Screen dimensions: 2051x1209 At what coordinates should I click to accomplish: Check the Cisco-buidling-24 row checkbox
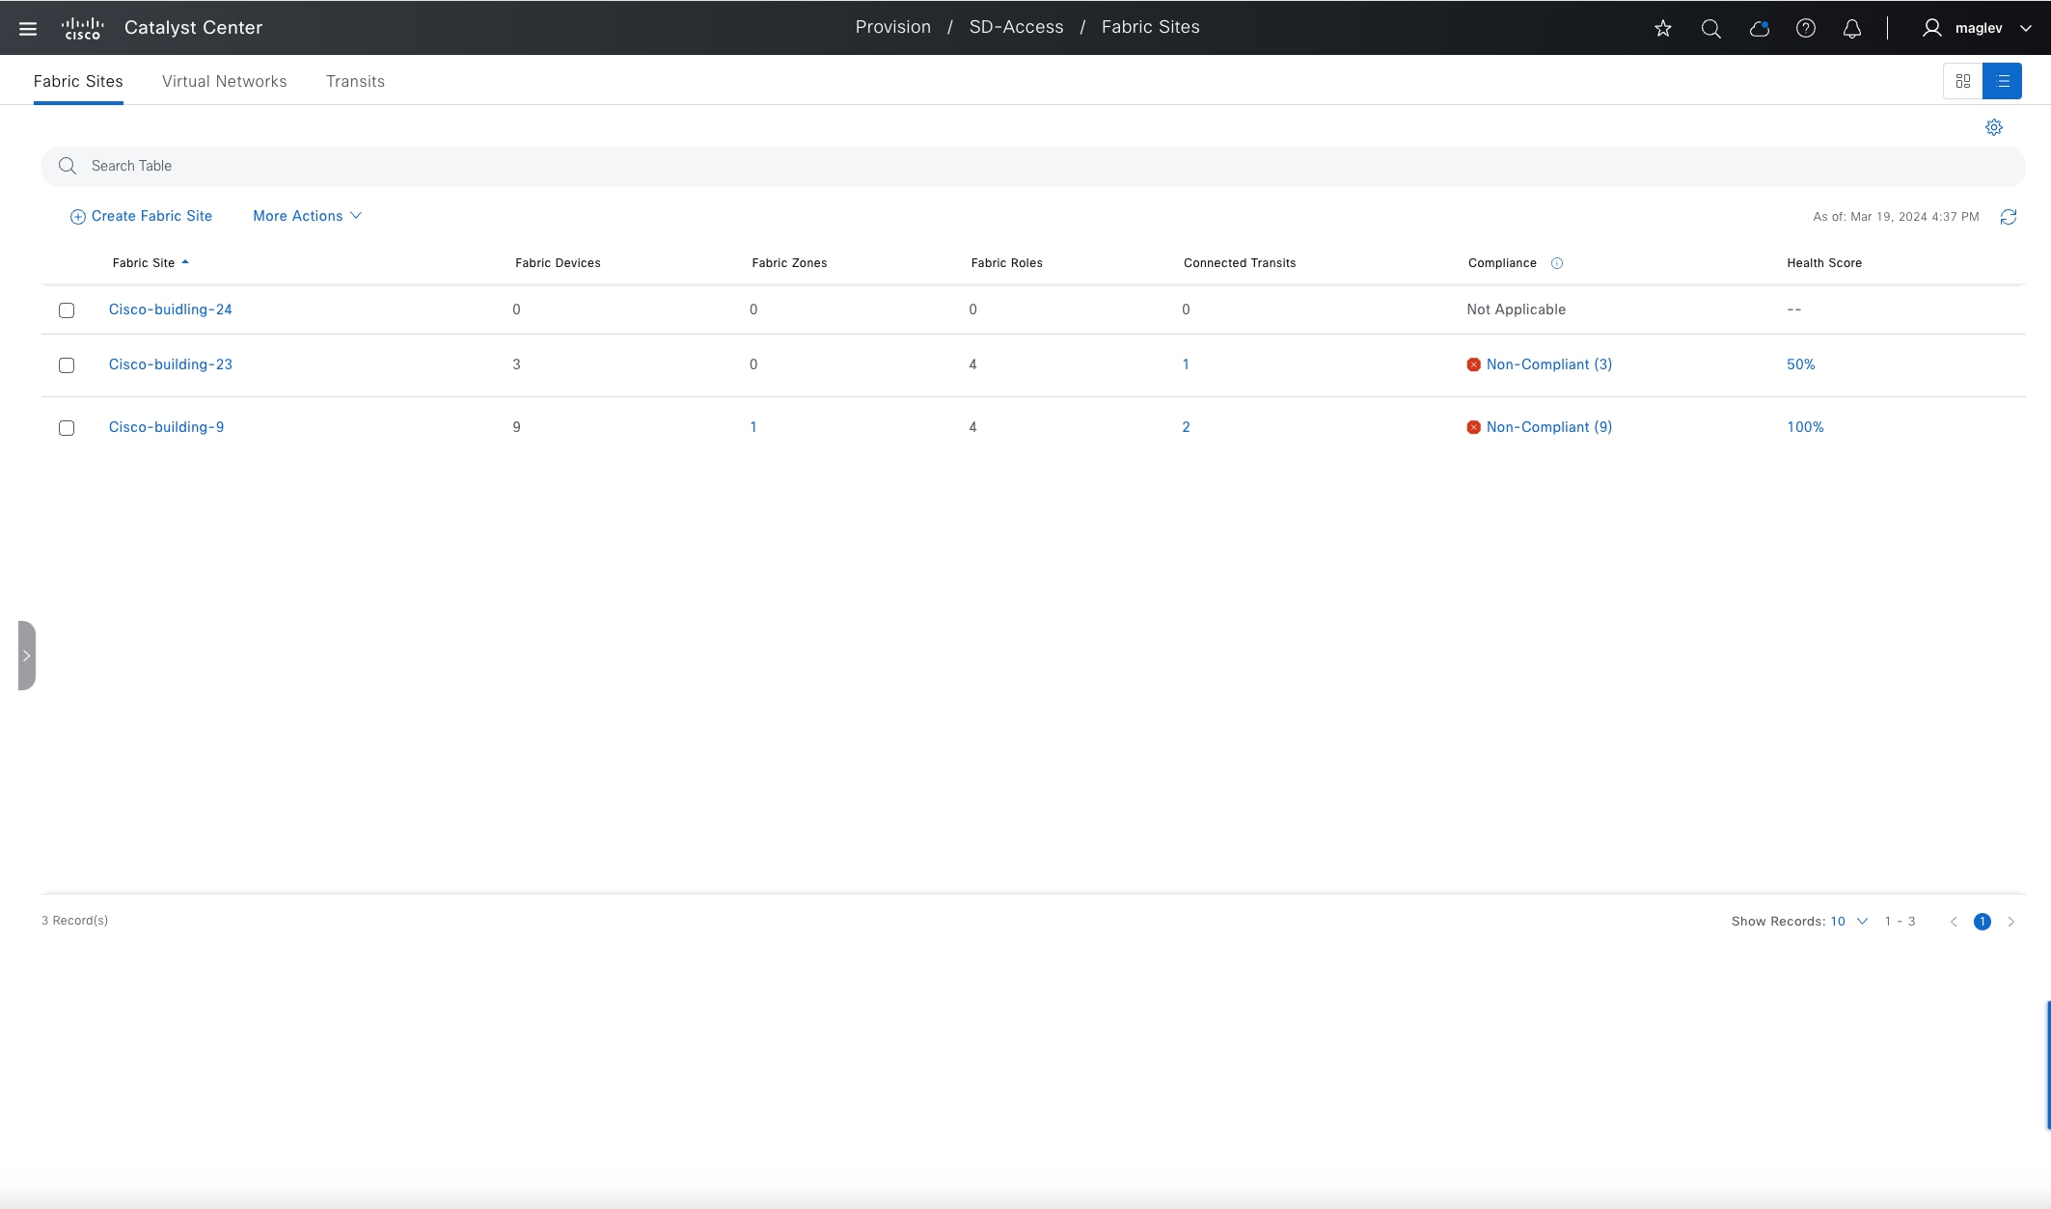click(x=67, y=310)
